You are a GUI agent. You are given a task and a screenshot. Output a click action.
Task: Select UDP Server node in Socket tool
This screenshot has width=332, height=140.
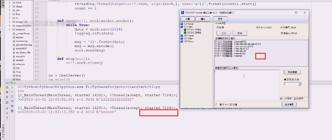coord(187,35)
